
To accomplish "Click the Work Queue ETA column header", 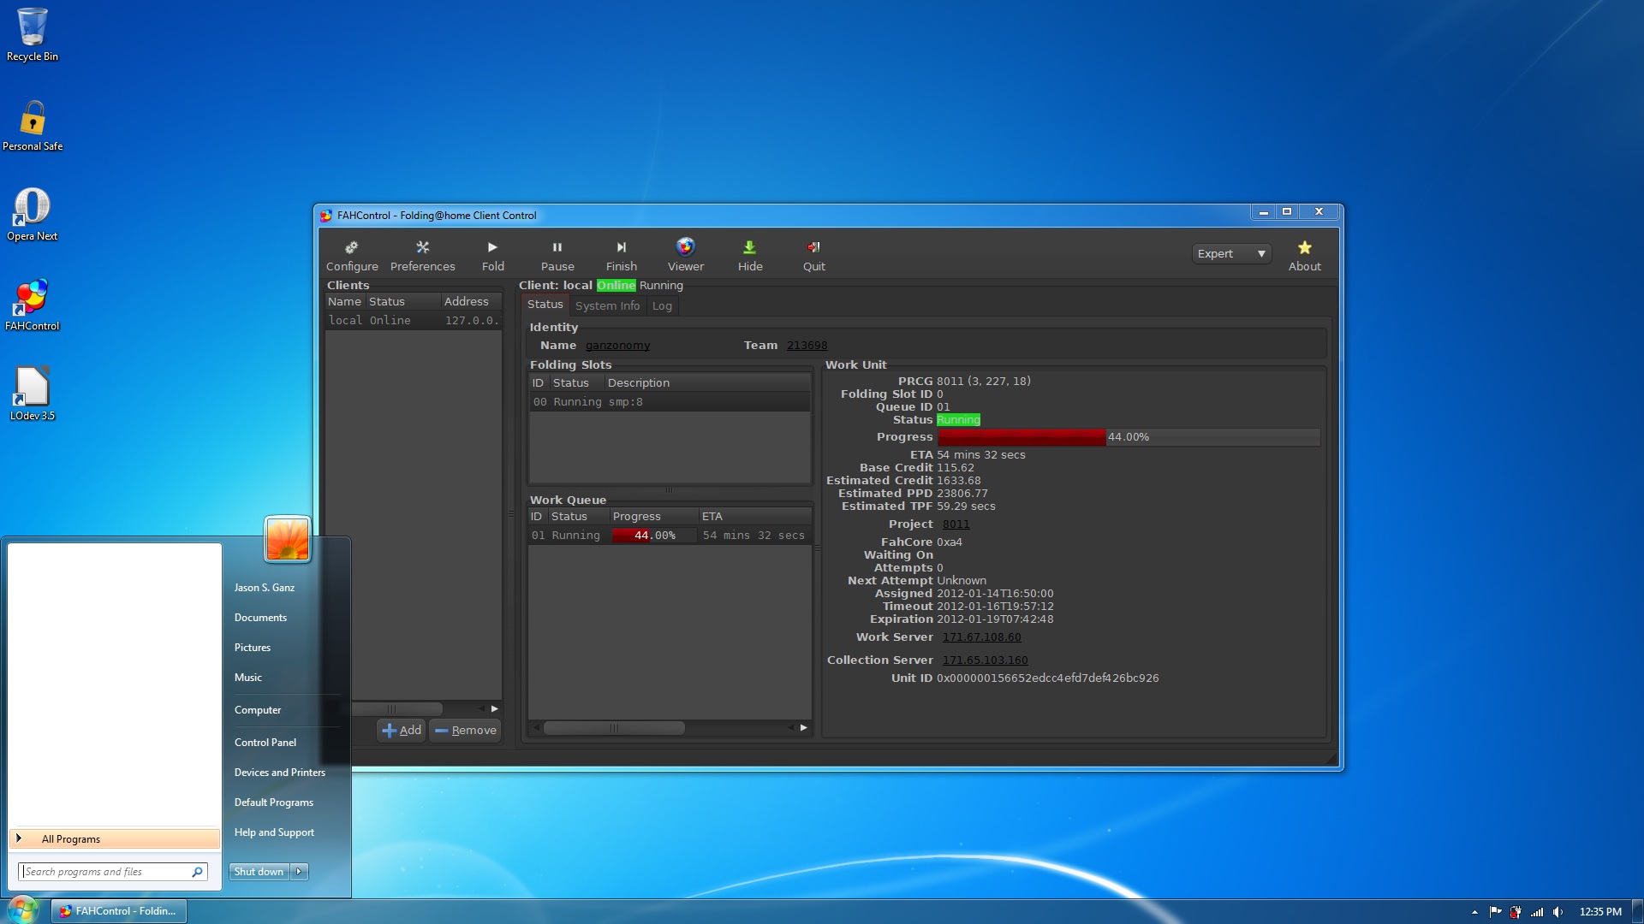I will point(754,517).
